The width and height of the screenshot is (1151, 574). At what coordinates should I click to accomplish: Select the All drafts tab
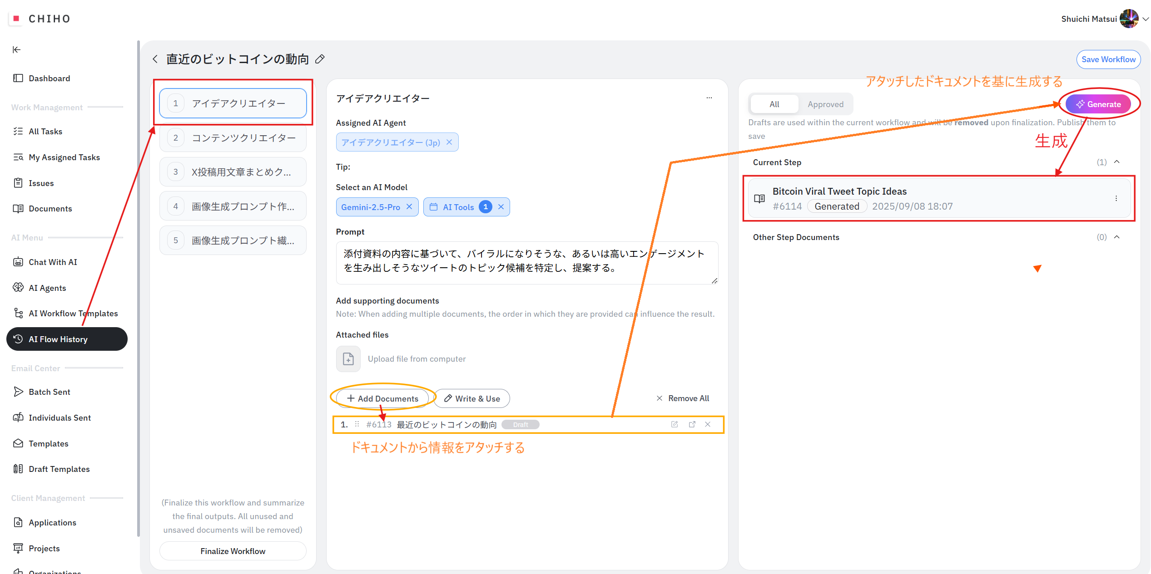(x=774, y=104)
